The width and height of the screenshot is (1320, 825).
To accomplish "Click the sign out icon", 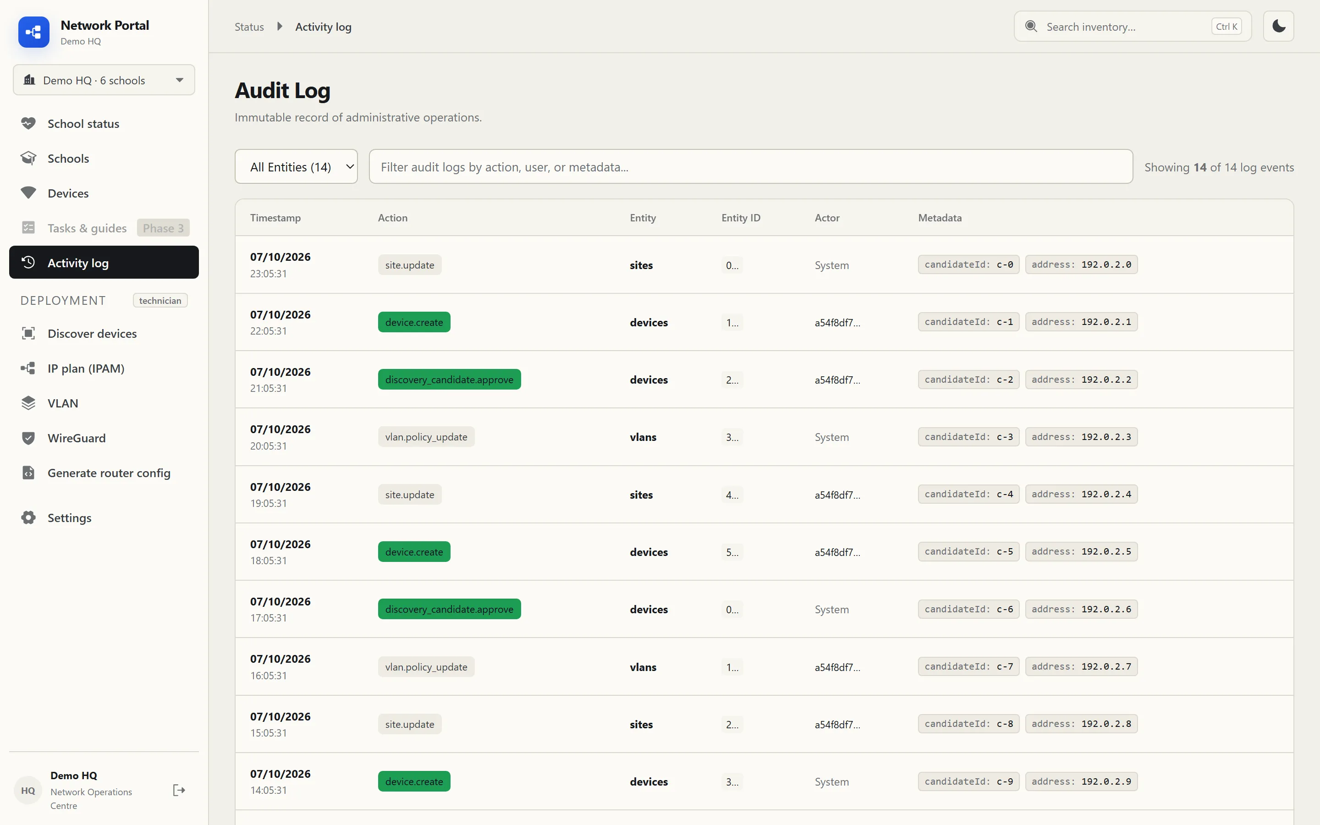I will tap(179, 790).
